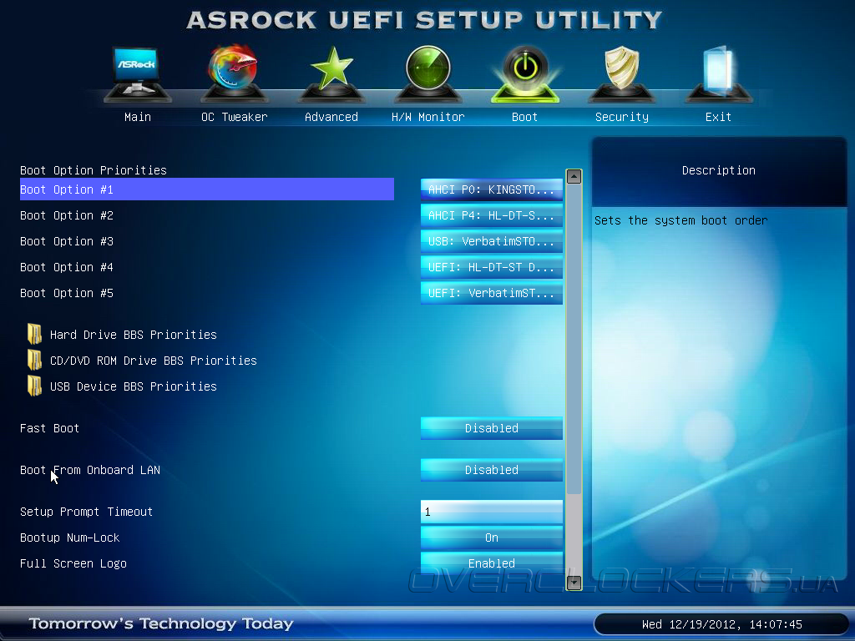Select the Boot Option #4 label

click(x=67, y=267)
